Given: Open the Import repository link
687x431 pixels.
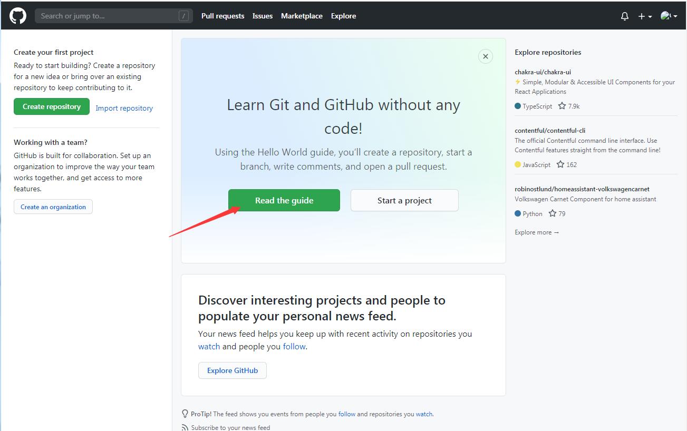Looking at the screenshot, I should tap(124, 108).
